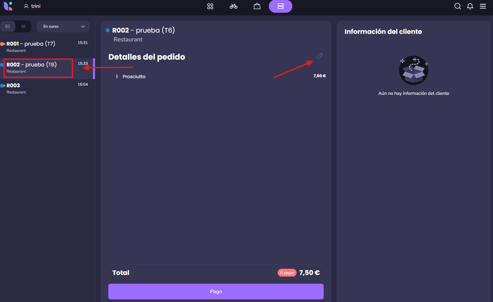Open the notifications bell
This screenshot has width=493, height=302.
470,6
